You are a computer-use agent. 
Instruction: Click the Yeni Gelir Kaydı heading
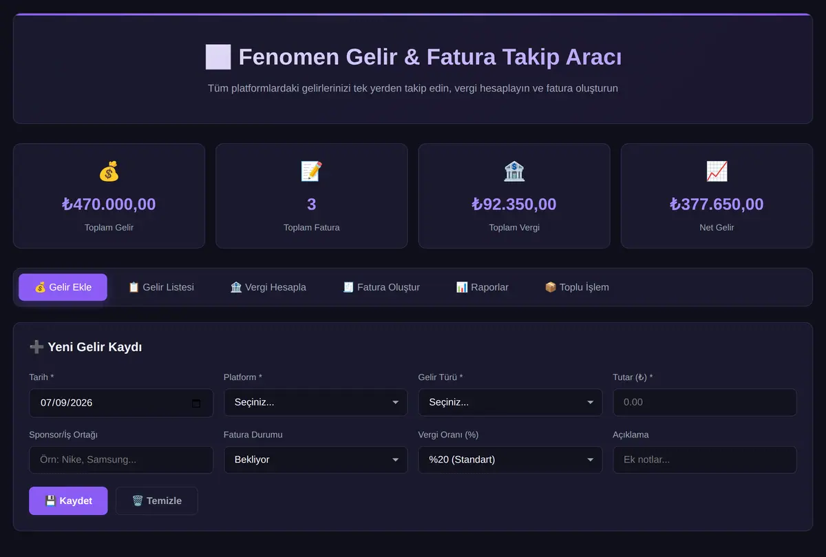click(85, 347)
